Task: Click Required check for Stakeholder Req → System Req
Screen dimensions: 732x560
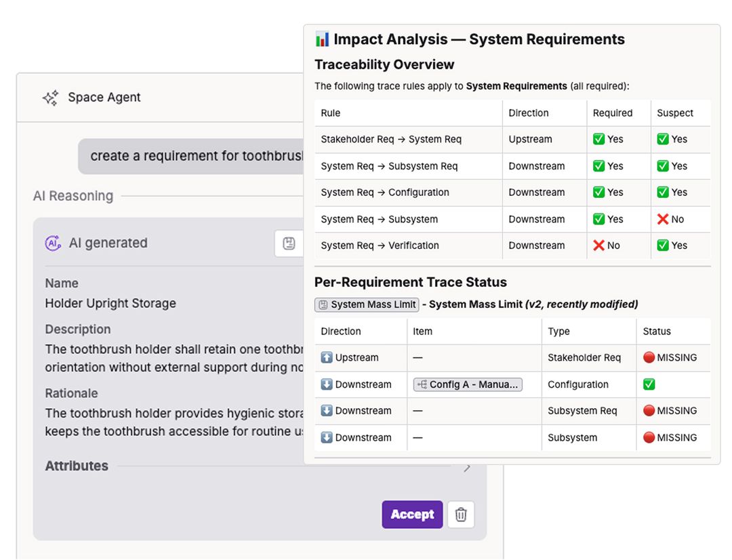Action: (599, 139)
